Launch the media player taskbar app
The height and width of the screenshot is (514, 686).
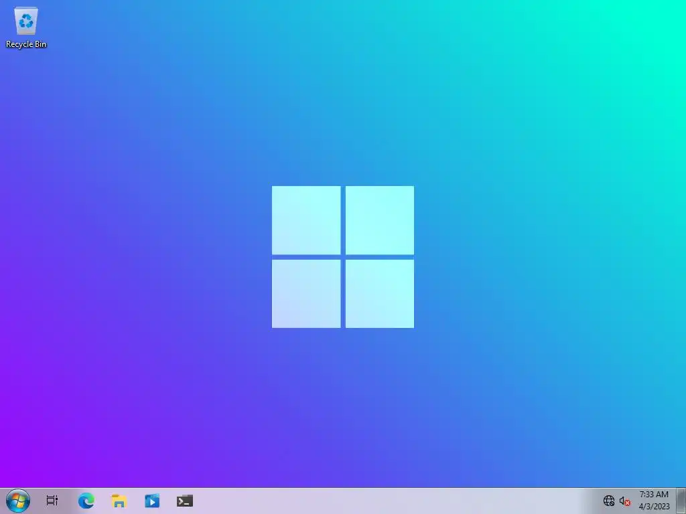coord(152,501)
